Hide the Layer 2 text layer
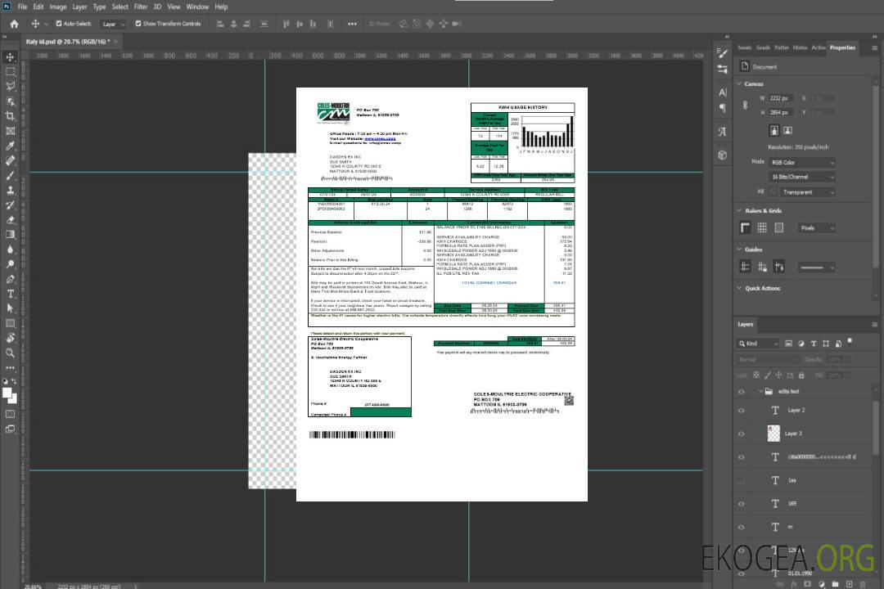This screenshot has width=884, height=589. click(x=742, y=411)
